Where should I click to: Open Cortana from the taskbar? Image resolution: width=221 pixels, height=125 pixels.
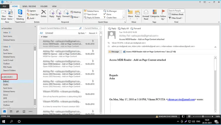click(19, 121)
